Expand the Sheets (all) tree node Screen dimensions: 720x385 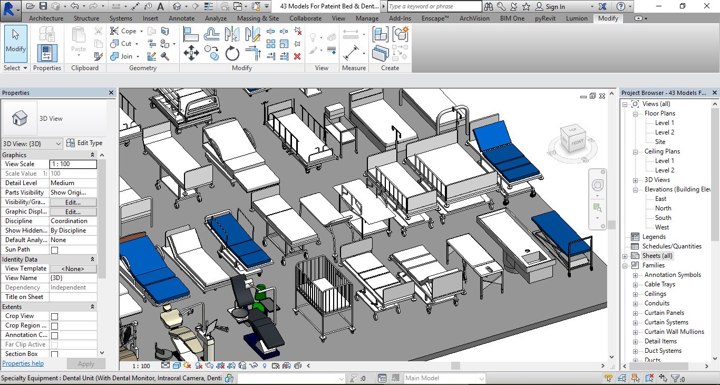click(625, 256)
